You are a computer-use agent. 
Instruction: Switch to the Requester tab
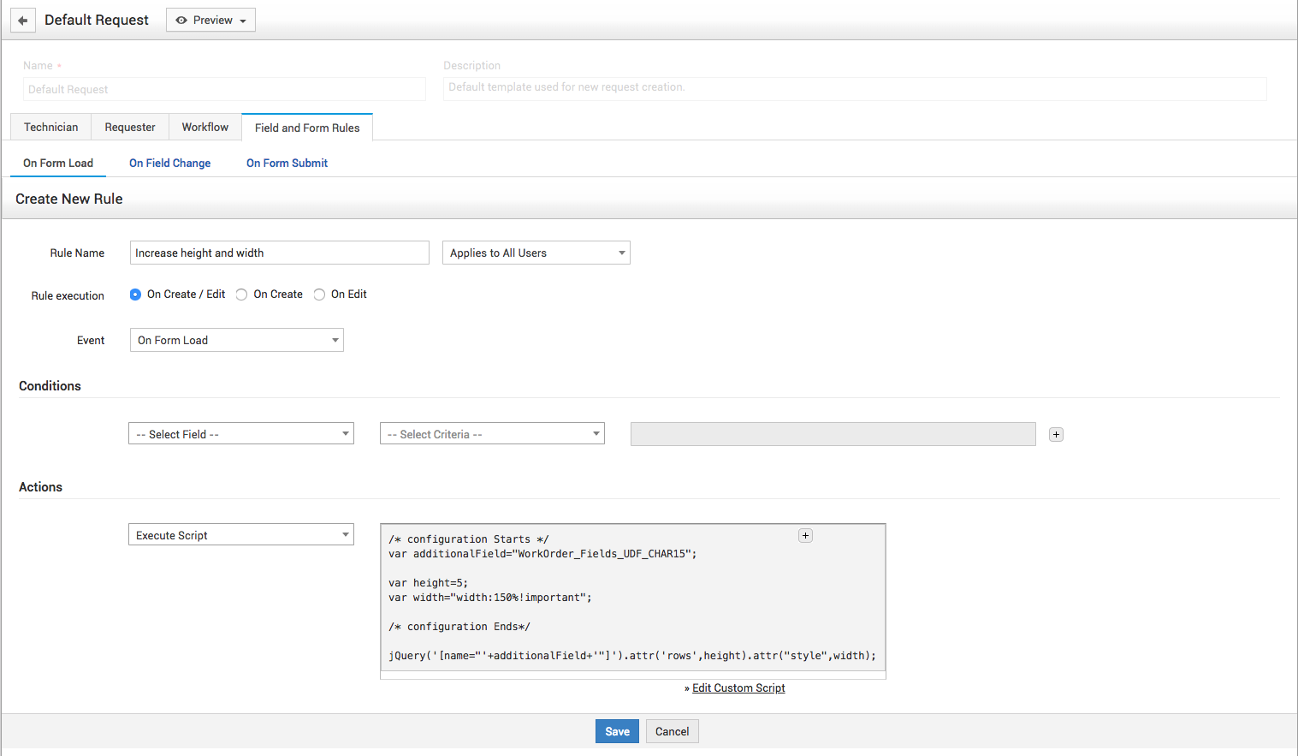[130, 128]
